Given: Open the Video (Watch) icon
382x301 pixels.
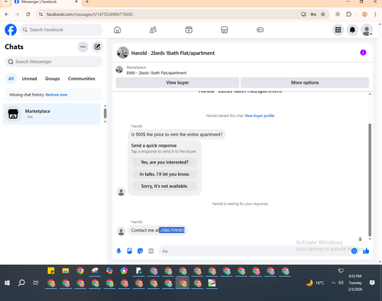Looking at the screenshot, I should pyautogui.click(x=189, y=30).
